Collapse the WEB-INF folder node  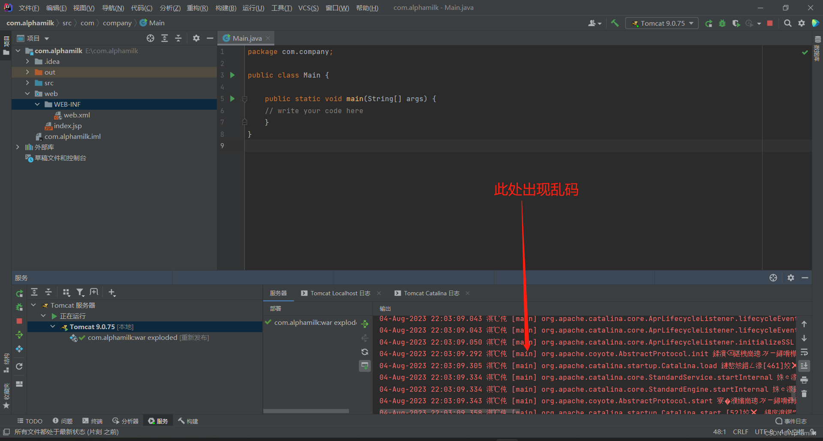coord(37,104)
